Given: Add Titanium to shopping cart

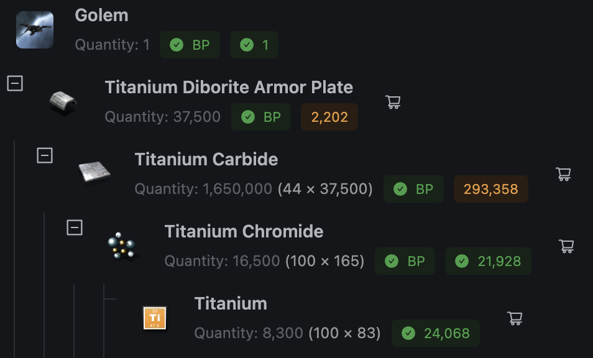Looking at the screenshot, I should 515,318.
